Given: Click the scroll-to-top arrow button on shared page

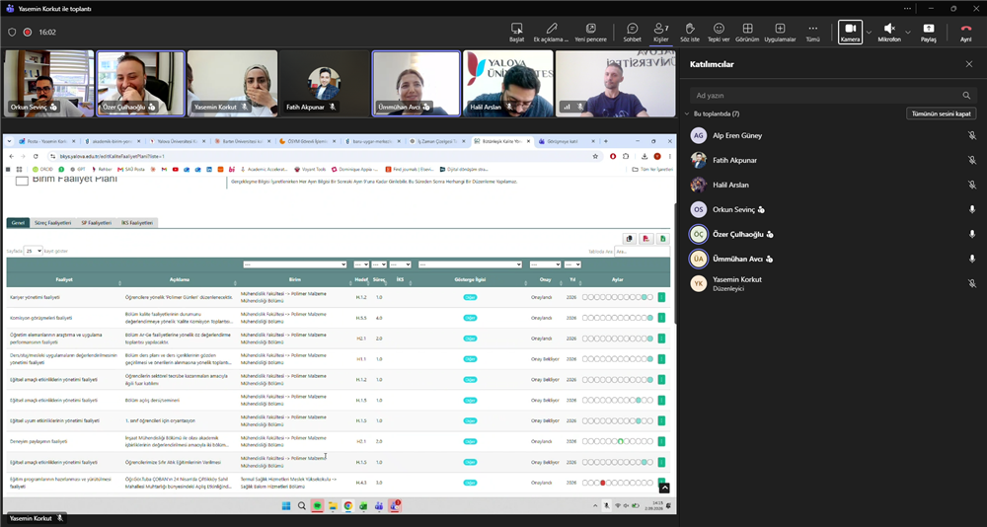Looking at the screenshot, I should click(664, 488).
